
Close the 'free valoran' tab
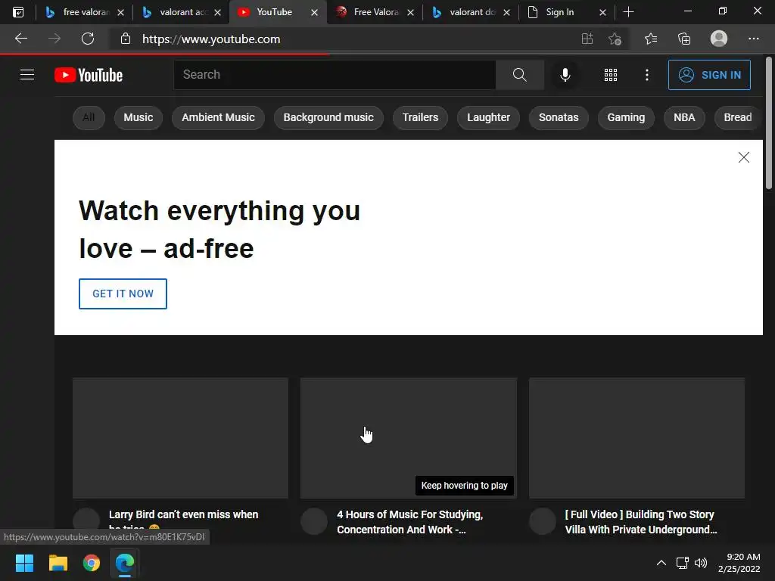[120, 12]
